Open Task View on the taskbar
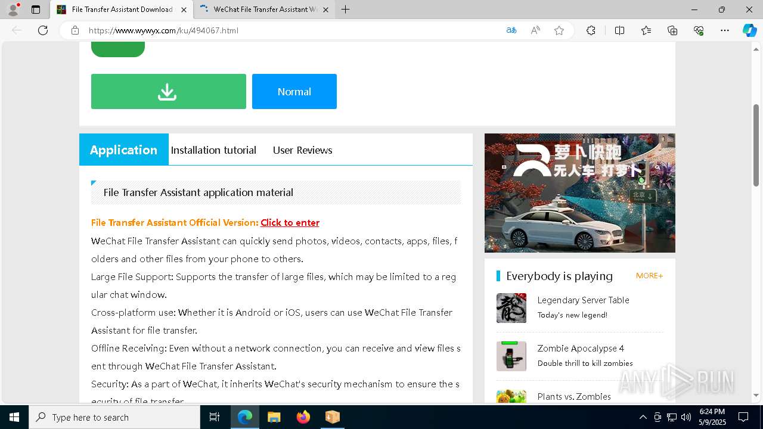The height and width of the screenshot is (429, 763). click(215, 417)
